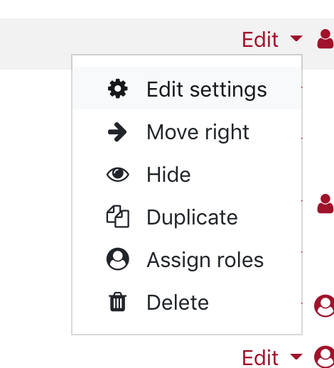The height and width of the screenshot is (368, 334).
Task: Click the right arrow icon for Move right
Action: [117, 132]
